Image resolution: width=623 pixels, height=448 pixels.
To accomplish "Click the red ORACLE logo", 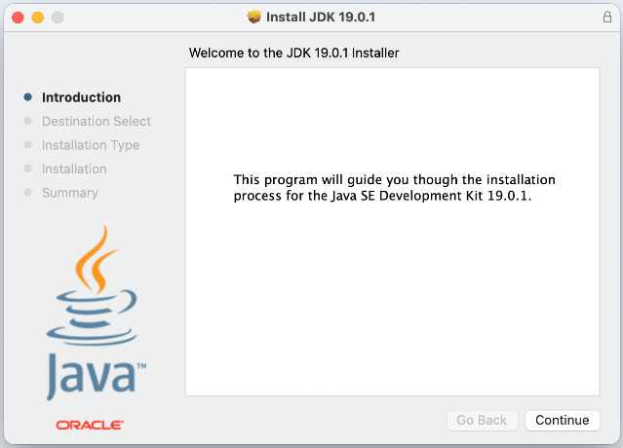I will pyautogui.click(x=90, y=425).
